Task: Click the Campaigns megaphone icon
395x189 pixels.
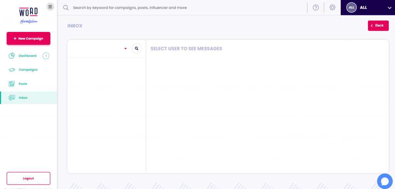Action: pyautogui.click(x=12, y=70)
